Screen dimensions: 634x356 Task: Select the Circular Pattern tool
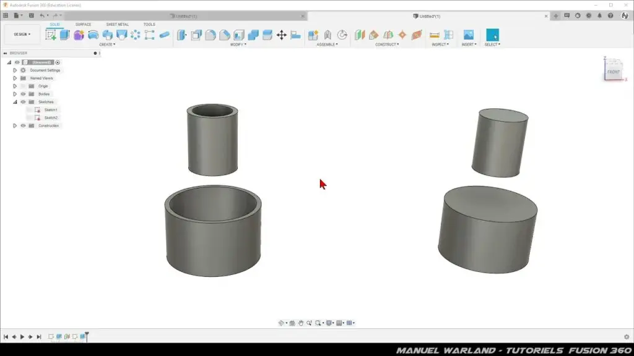[136, 35]
